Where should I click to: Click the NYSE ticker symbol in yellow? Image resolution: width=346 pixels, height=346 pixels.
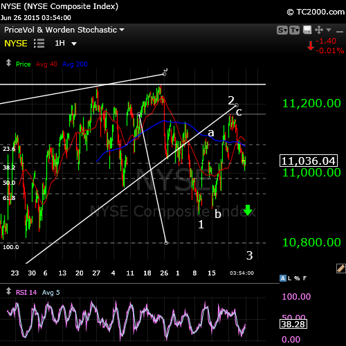pyautogui.click(x=16, y=43)
